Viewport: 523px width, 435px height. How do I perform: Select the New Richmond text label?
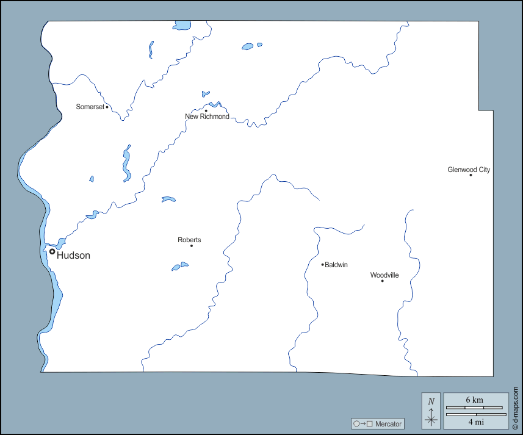pos(207,117)
